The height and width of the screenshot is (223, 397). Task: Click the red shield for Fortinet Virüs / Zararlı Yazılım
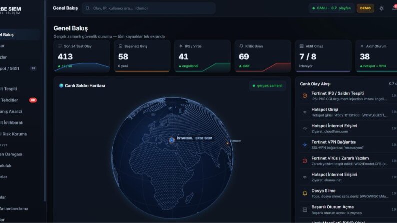(x=305, y=161)
